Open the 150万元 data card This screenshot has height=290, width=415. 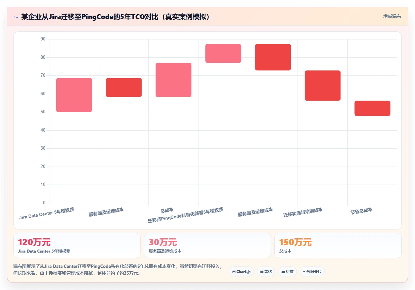coord(338,245)
